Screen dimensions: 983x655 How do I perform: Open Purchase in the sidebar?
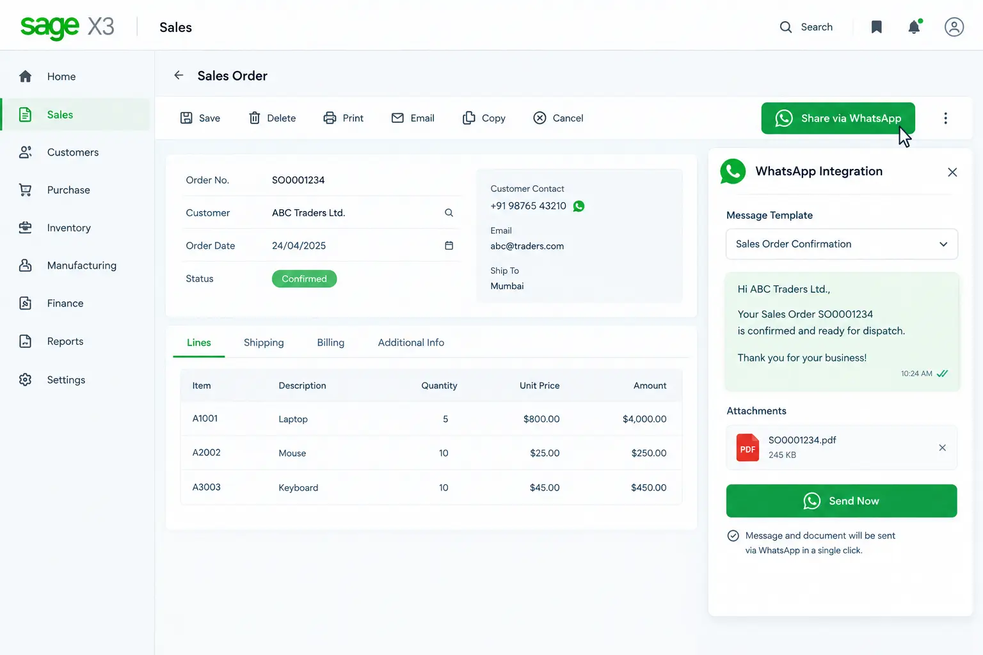(77, 190)
